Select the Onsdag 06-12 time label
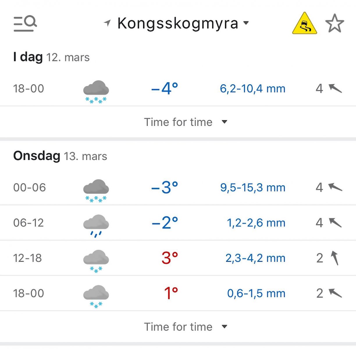 pos(29,223)
